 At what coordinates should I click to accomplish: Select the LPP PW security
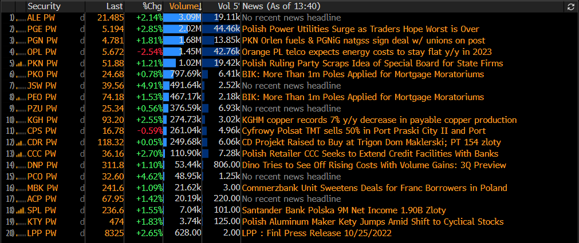pos(42,233)
